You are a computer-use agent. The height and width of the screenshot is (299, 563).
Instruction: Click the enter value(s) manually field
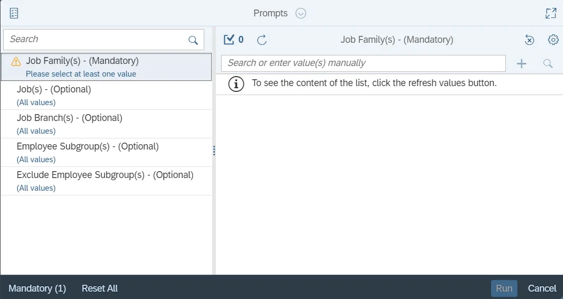363,63
